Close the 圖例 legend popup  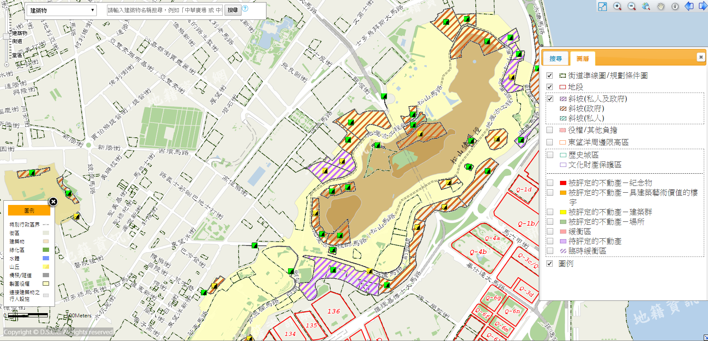coord(53,202)
